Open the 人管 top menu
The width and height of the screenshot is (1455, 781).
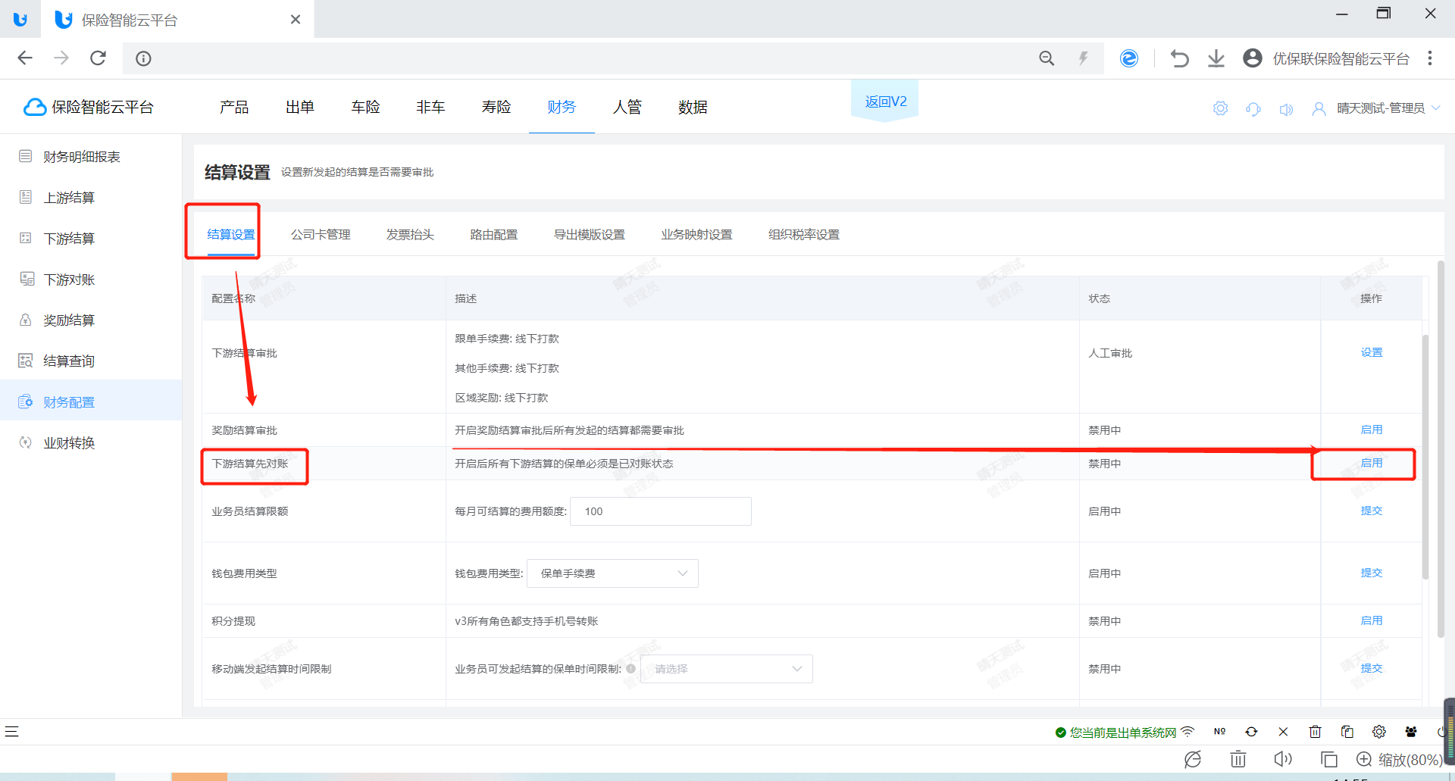coord(627,107)
